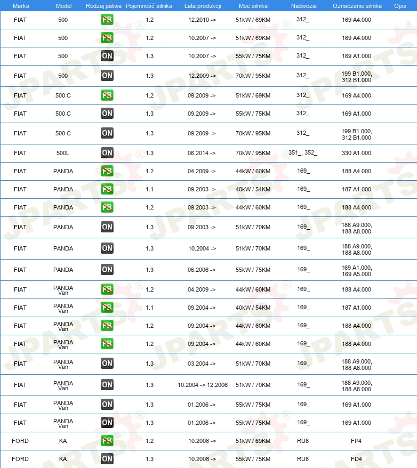The image size is (417, 468).
Task: Click 55kW / 75KM in the FORD KA row
Action: coord(253,459)
